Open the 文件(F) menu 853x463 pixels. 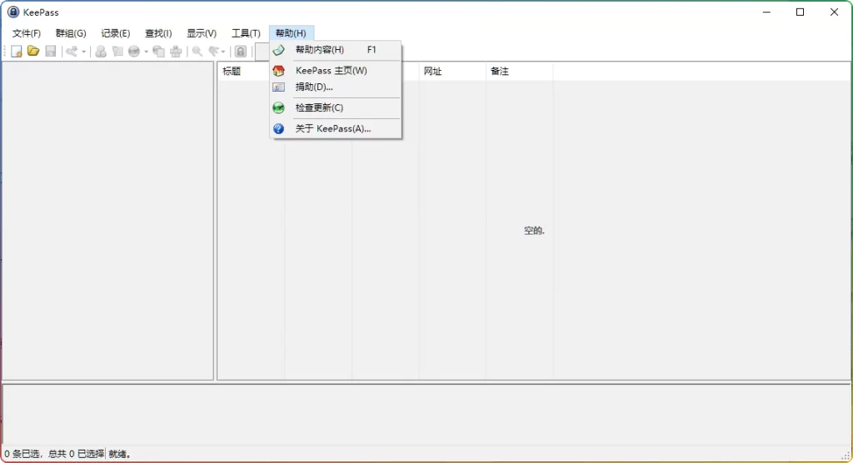[x=26, y=33]
